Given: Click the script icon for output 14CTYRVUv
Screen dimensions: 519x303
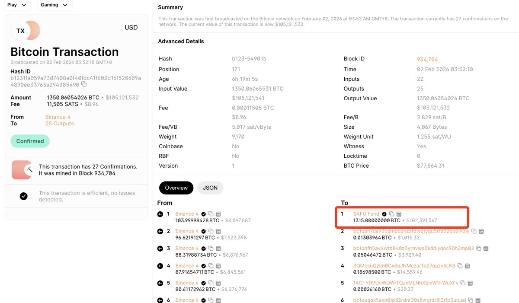Looking at the screenshot, I should point(470,283).
